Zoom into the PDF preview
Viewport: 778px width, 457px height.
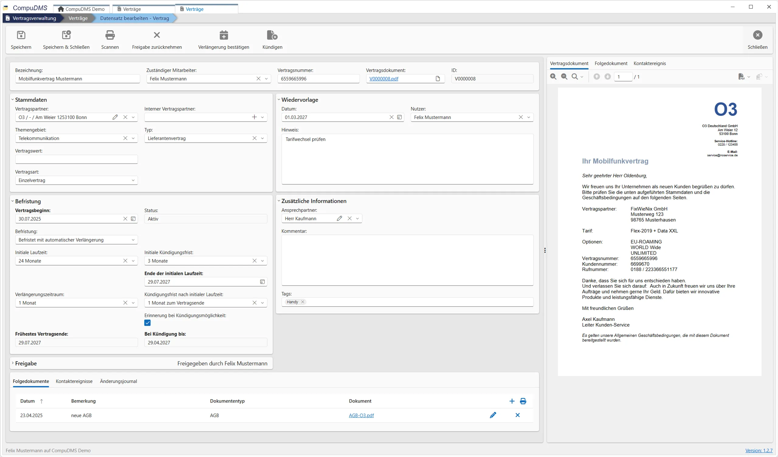(x=553, y=76)
